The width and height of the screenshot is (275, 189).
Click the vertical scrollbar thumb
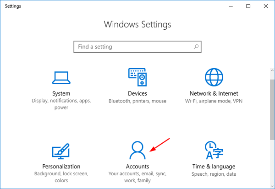coord(272,109)
